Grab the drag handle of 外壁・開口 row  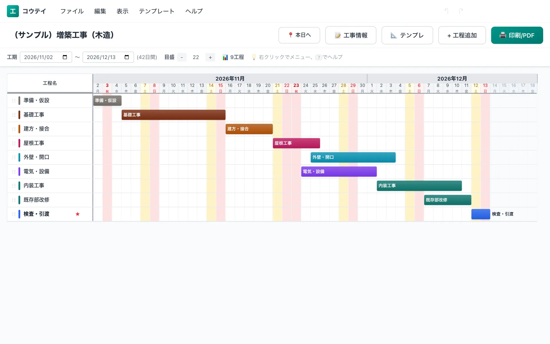tap(14, 157)
